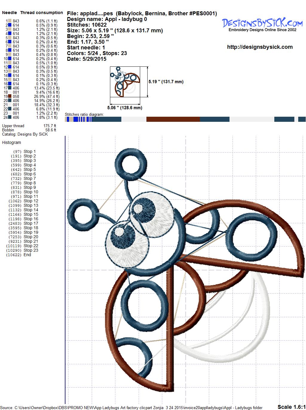Click the DesignsBySick.com logo

[262, 24]
